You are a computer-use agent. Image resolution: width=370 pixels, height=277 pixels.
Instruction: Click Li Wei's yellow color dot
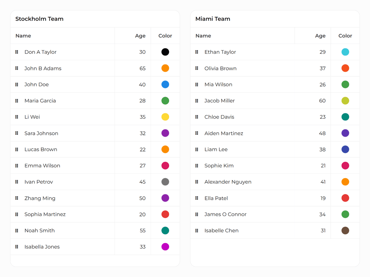click(165, 117)
